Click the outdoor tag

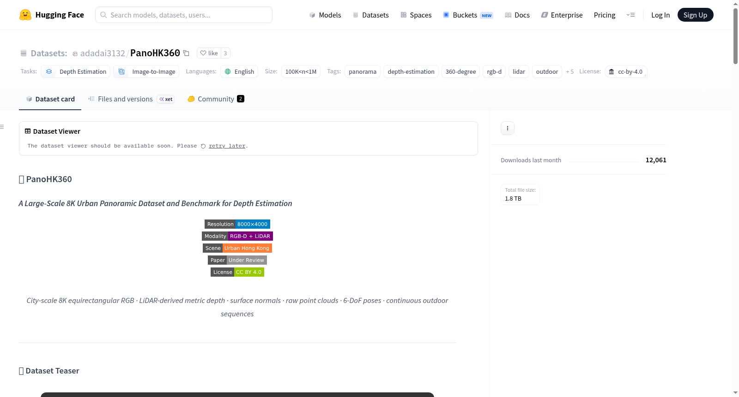point(547,71)
